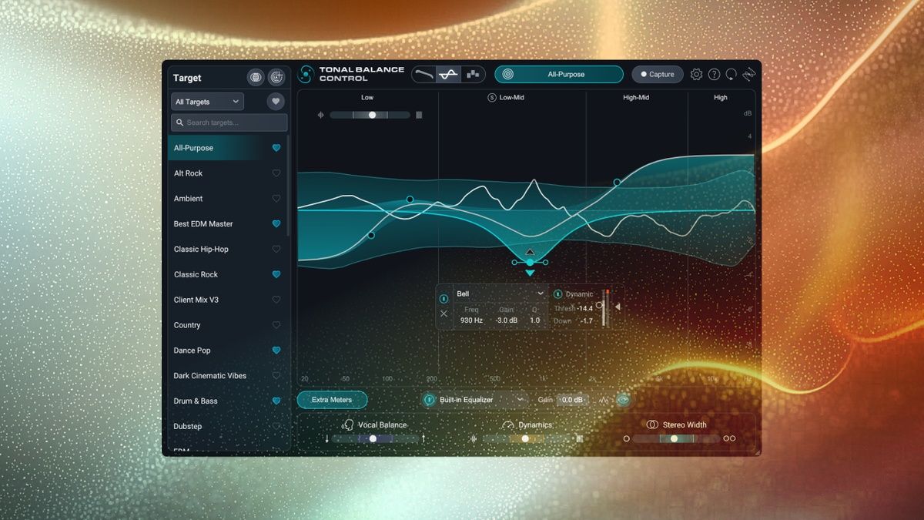Open the signal chain routing icon

(748, 74)
